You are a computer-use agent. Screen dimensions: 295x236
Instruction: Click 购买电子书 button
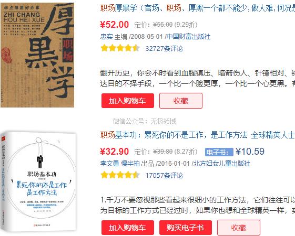(186, 228)
